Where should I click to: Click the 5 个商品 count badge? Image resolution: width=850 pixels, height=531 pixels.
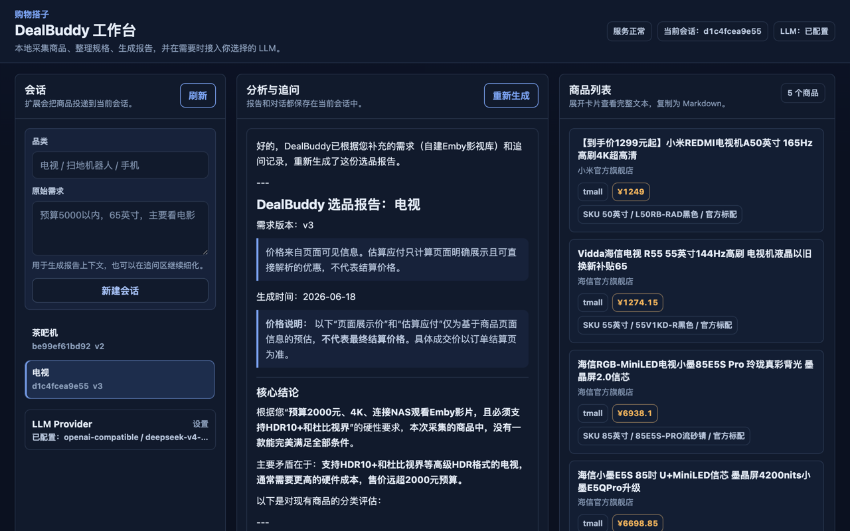coord(803,93)
